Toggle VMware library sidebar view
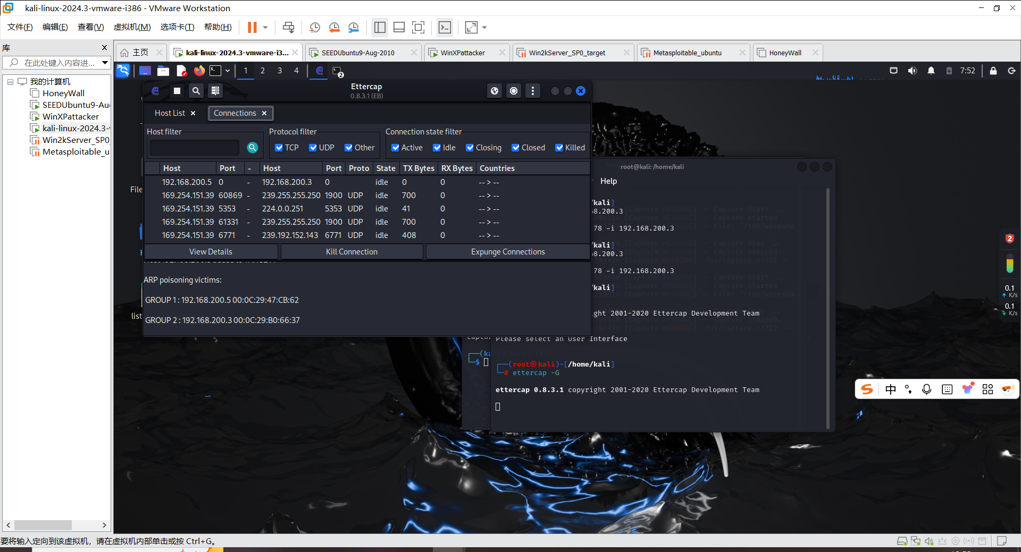Image resolution: width=1021 pixels, height=552 pixels. point(380,28)
